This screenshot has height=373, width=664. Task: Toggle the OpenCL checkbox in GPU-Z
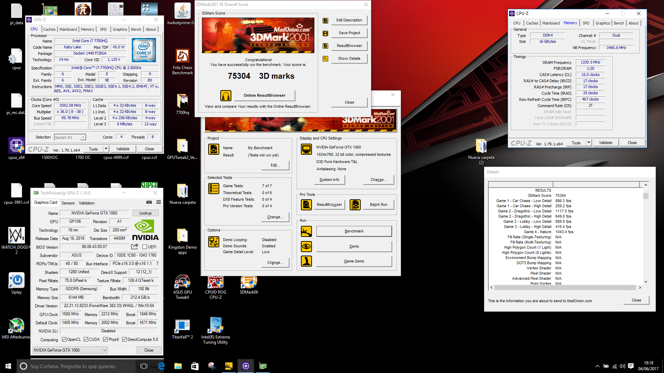[64, 339]
